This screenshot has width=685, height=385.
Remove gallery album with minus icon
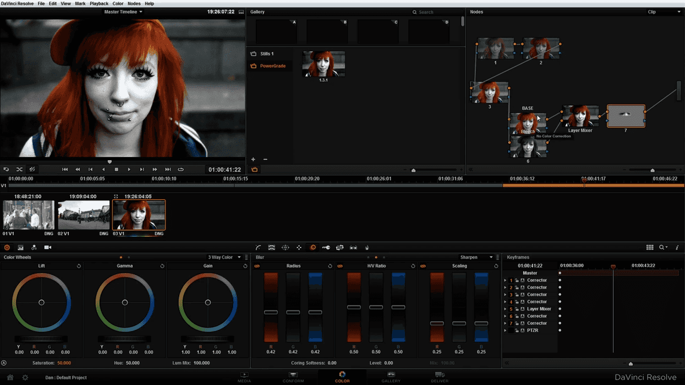point(265,160)
